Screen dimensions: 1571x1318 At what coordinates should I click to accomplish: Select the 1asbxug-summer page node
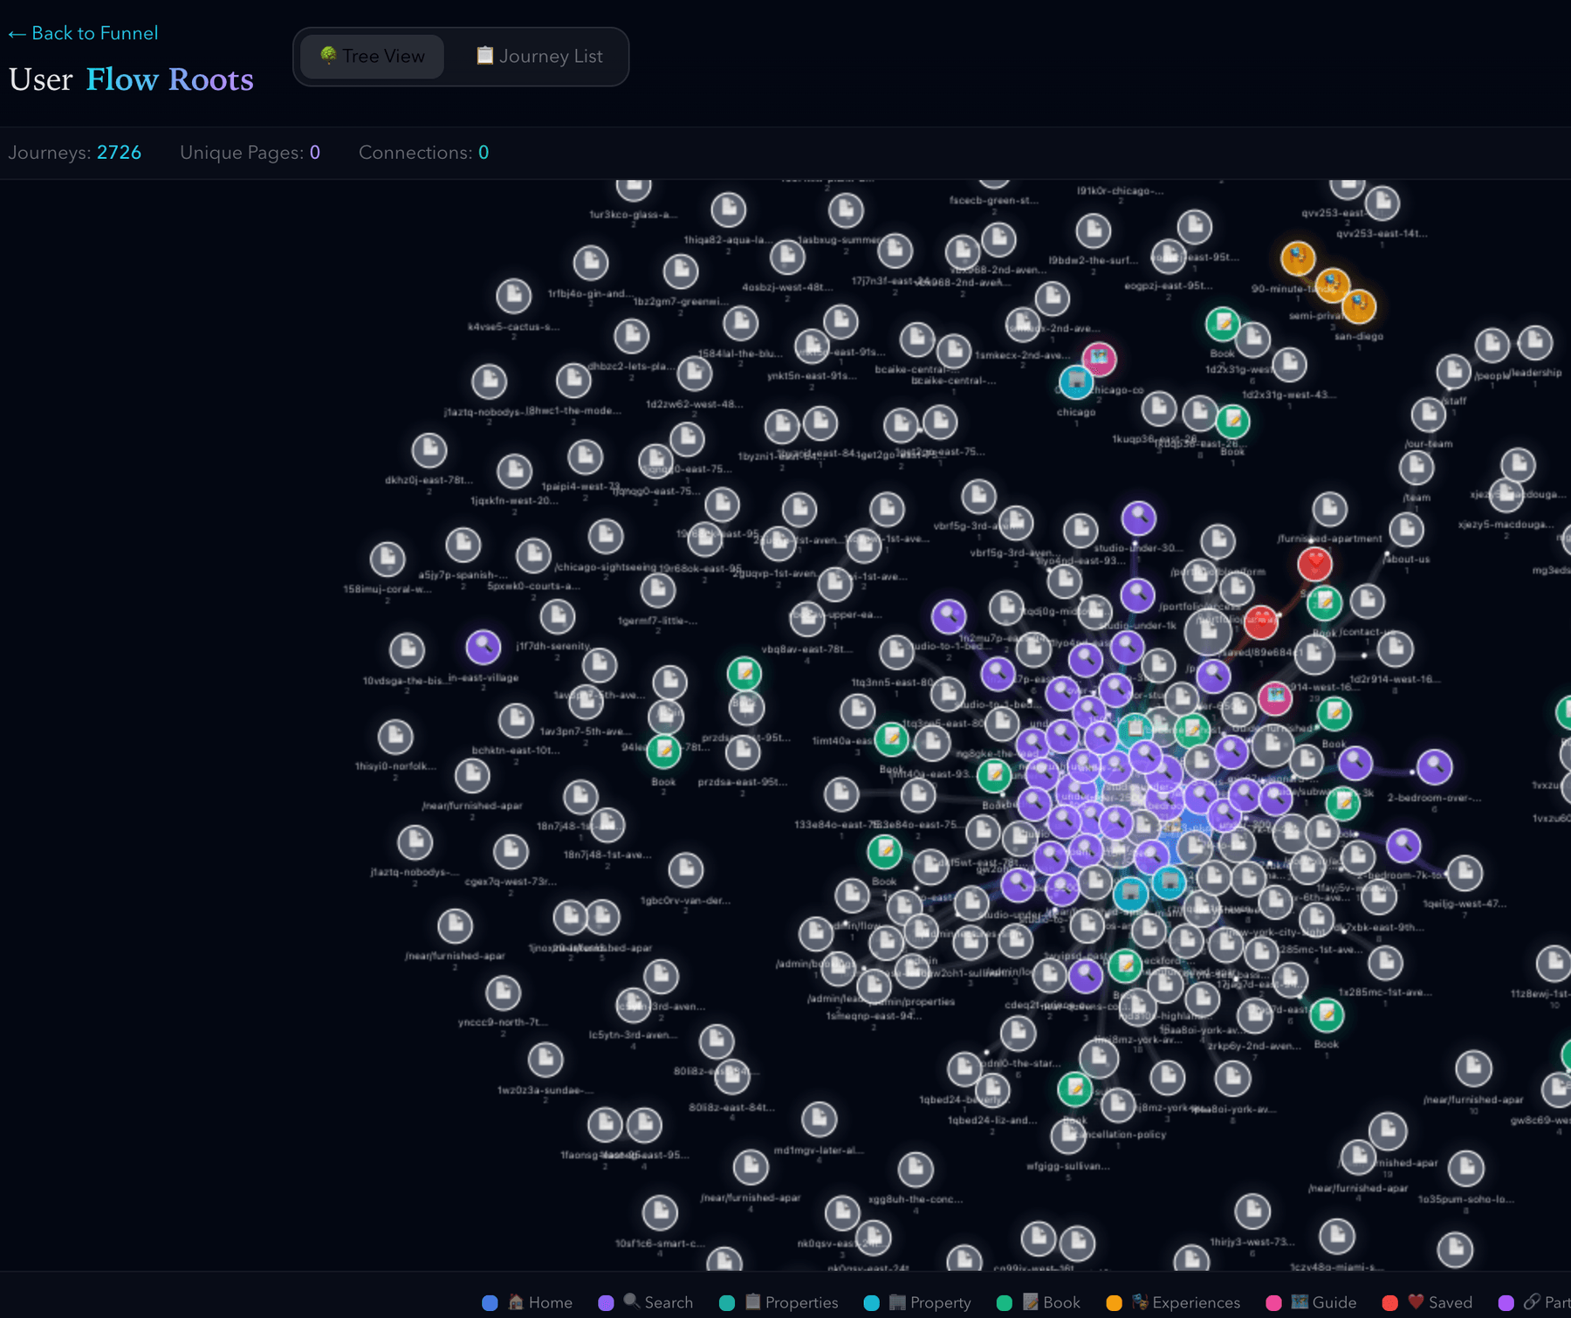click(x=845, y=210)
